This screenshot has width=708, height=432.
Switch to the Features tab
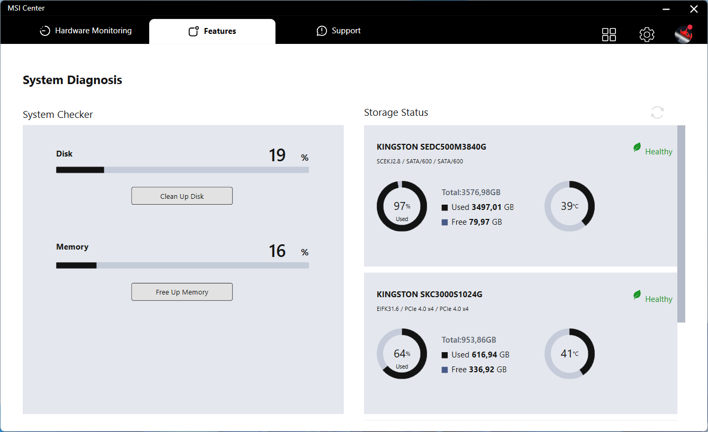click(x=212, y=31)
